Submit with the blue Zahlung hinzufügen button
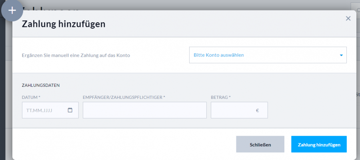Viewport: 360px width, 160px height. coord(319,144)
